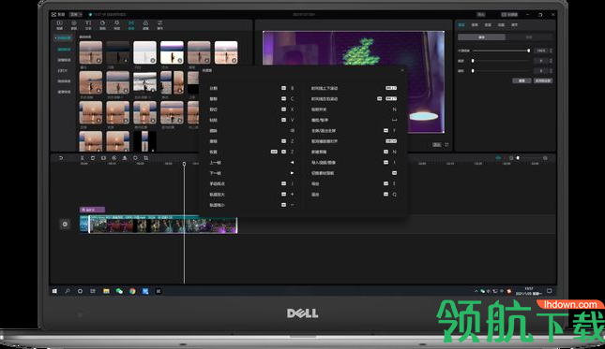This screenshot has width=605, height=349.
Task: Click the second properties slider handle
Action: 473,61
